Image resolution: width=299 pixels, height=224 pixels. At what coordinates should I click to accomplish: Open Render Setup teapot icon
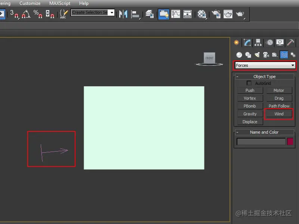point(216,14)
